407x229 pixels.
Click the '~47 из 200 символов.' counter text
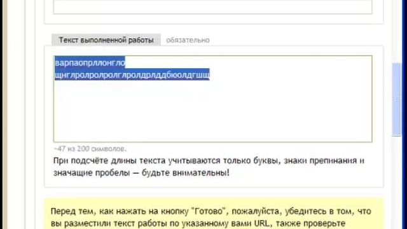click(90, 149)
